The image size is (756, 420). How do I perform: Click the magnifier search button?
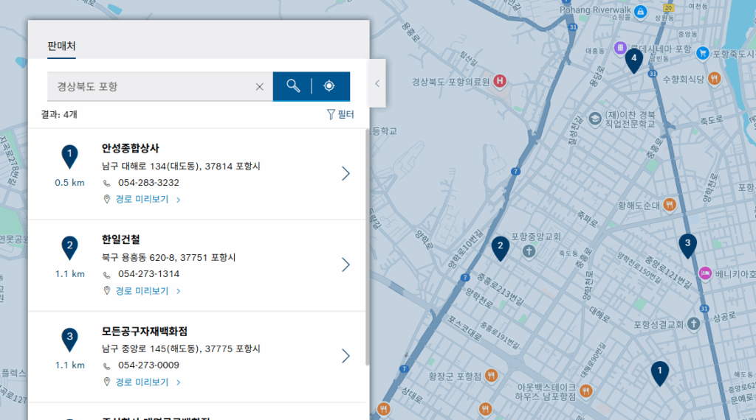(292, 86)
